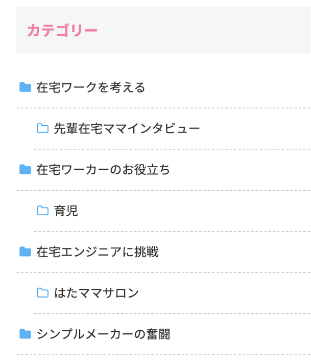Open the 在宅ワークを考える category
Screen dimensions: 311x364
(x=91, y=87)
